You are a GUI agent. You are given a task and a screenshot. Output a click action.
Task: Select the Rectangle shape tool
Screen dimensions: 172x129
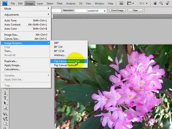5,108
